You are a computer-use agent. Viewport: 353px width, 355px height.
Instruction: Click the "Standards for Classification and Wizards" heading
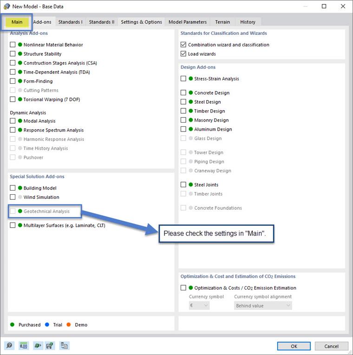click(x=223, y=33)
